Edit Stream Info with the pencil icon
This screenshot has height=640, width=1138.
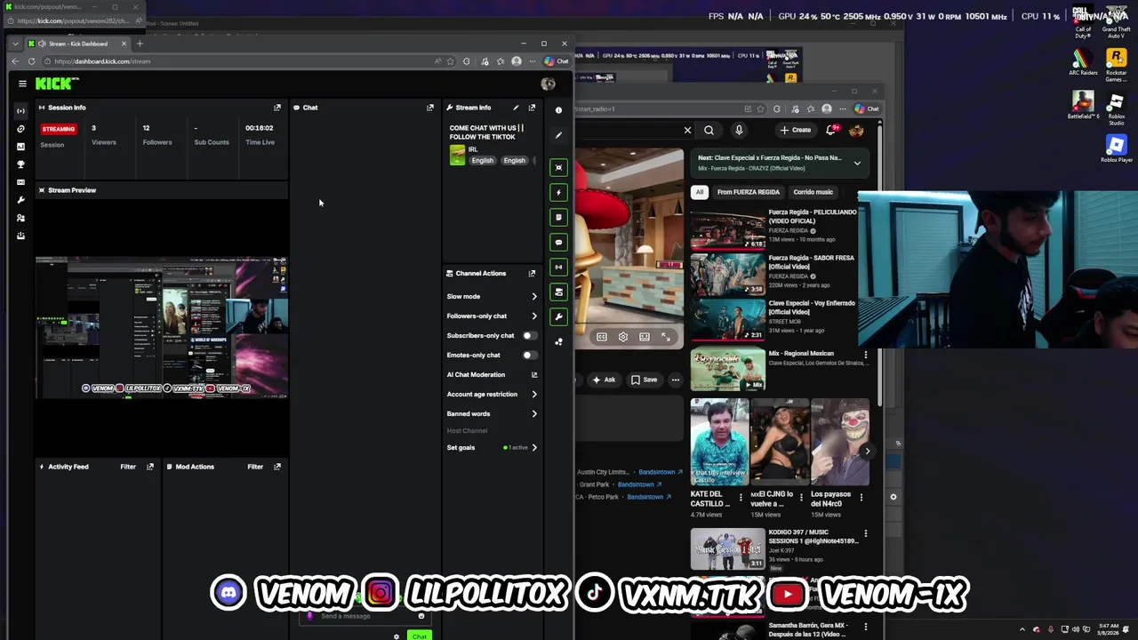click(516, 108)
